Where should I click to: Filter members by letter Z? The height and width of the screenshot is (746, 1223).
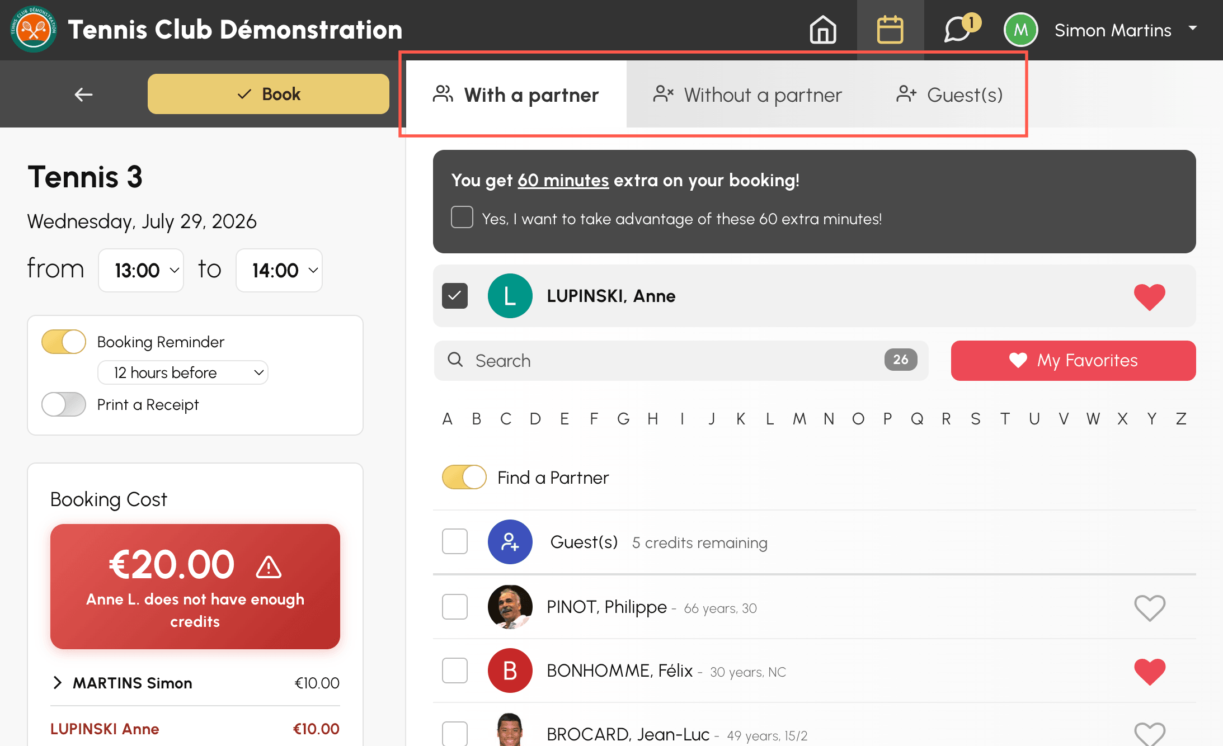pyautogui.click(x=1181, y=418)
